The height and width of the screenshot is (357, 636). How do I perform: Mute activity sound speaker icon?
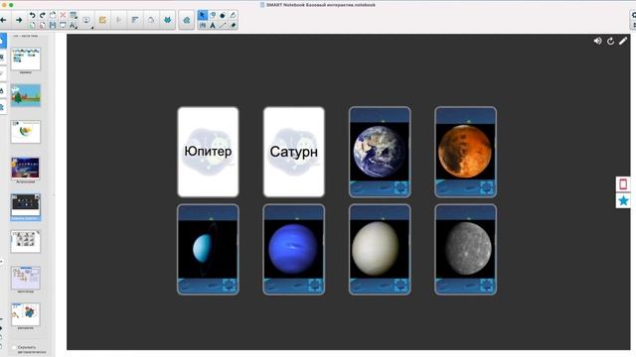[597, 41]
